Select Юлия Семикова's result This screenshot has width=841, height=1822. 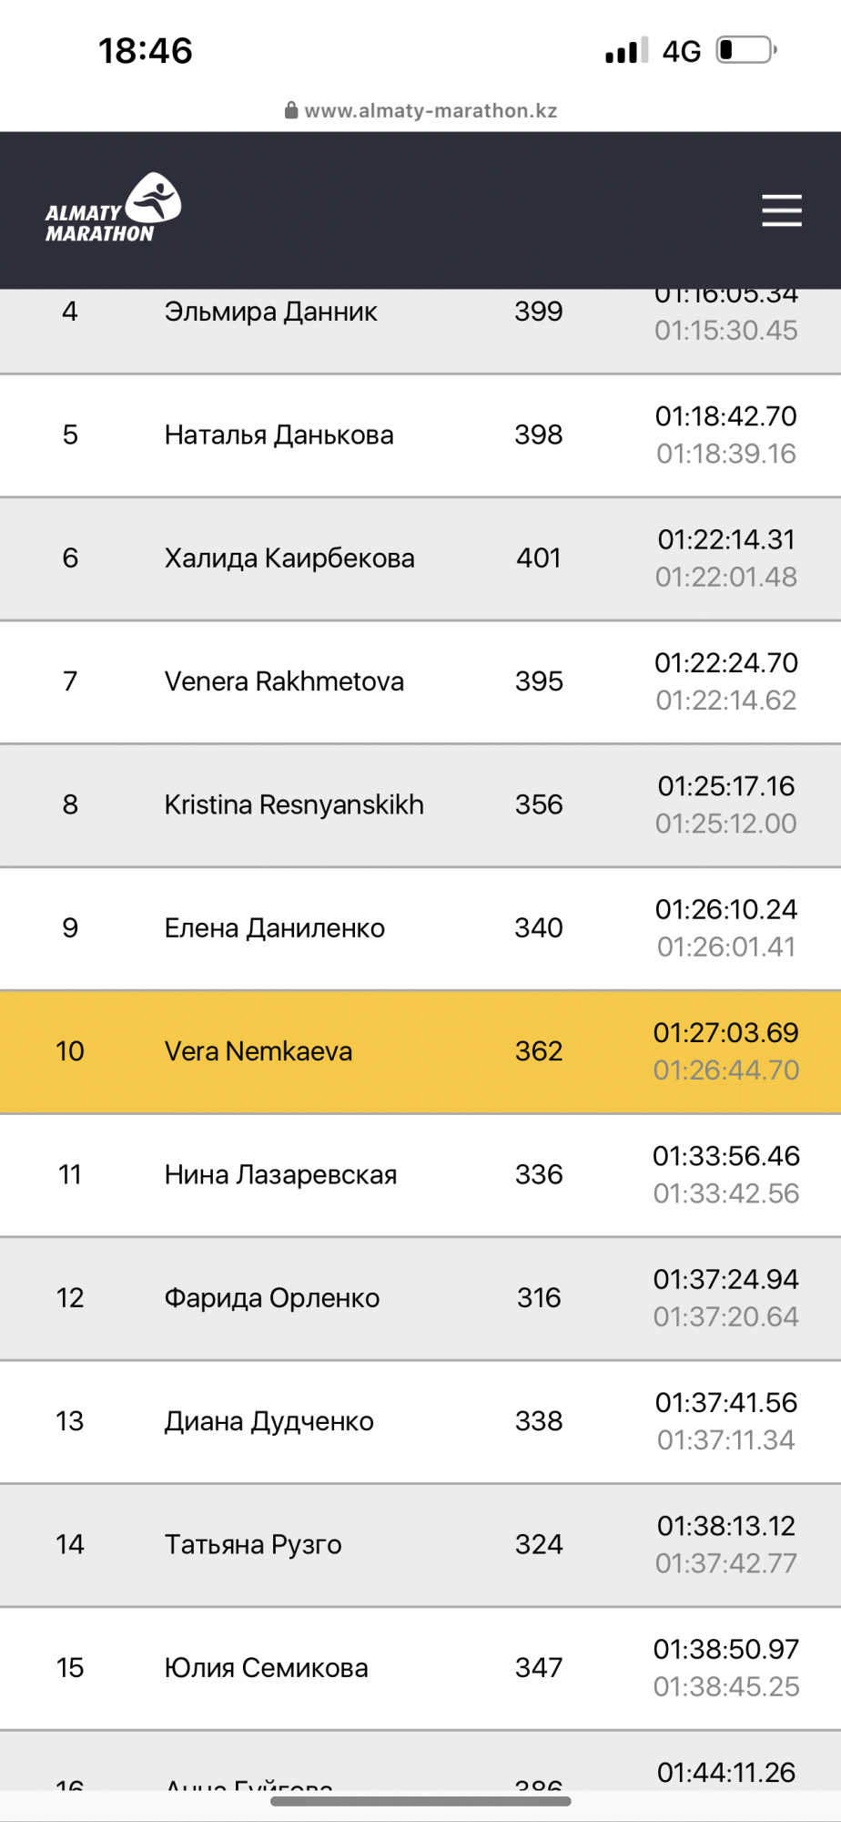(266, 1668)
